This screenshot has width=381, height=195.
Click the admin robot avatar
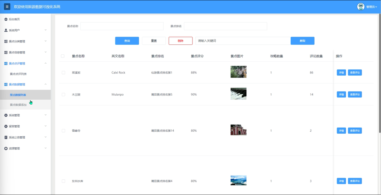point(361,7)
